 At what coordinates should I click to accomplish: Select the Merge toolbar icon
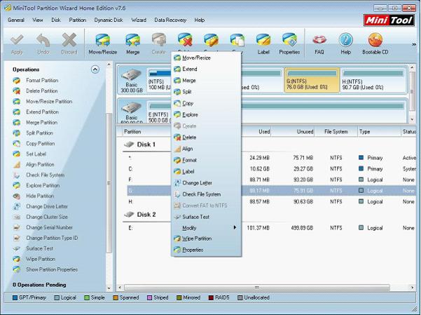(132, 44)
